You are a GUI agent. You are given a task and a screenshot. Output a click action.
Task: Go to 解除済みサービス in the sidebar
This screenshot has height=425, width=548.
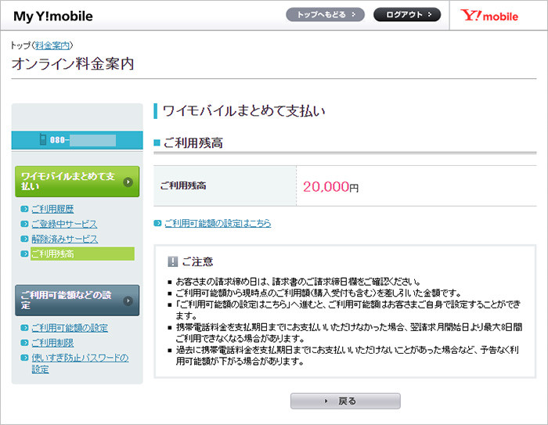64,239
